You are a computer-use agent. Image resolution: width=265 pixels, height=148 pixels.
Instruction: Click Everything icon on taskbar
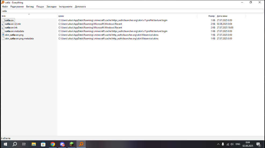coord(81,144)
